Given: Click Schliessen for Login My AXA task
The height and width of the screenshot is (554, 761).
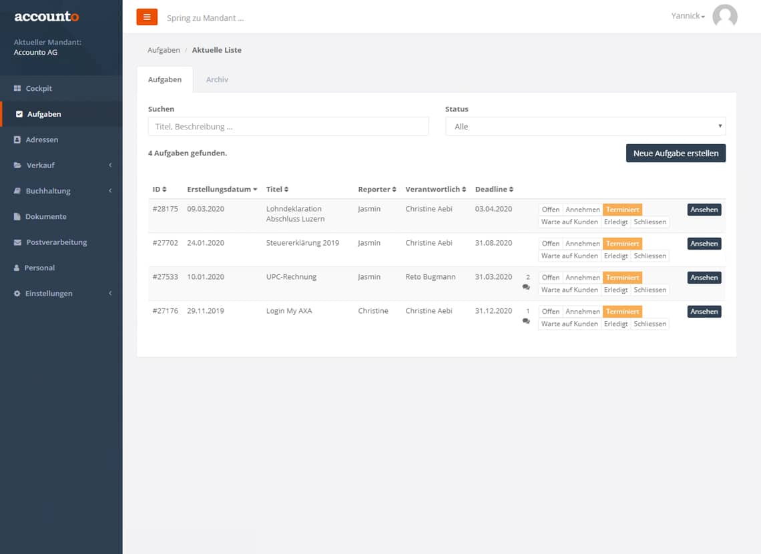Looking at the screenshot, I should coord(650,324).
